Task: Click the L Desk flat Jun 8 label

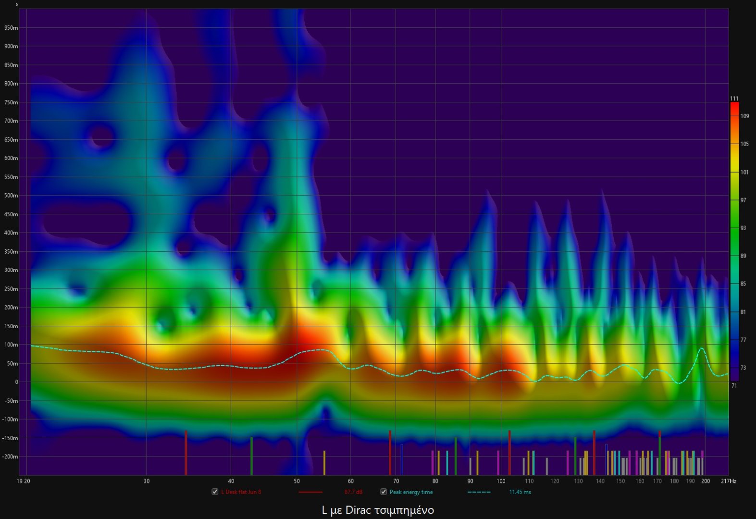Action: [x=241, y=492]
